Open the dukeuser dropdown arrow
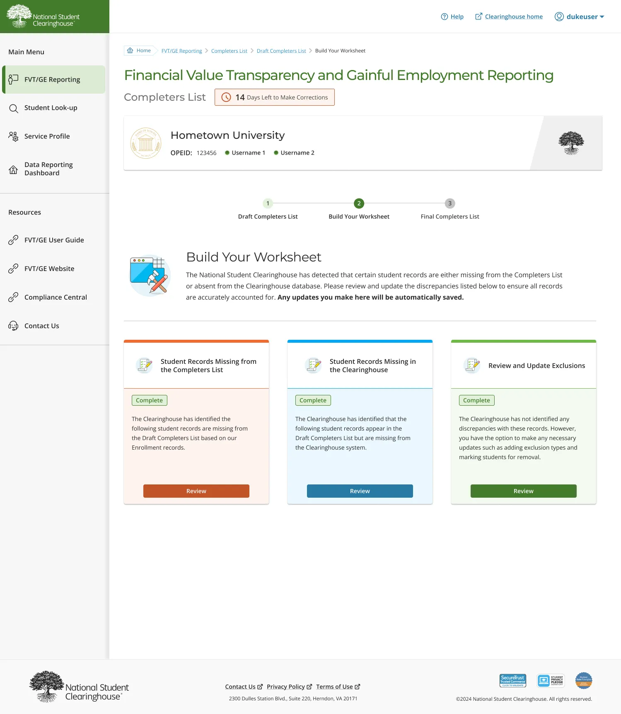 602,17
